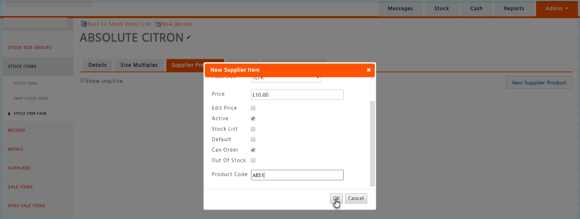Enable the Stock List checkbox
The width and height of the screenshot is (580, 219).
[x=253, y=129]
